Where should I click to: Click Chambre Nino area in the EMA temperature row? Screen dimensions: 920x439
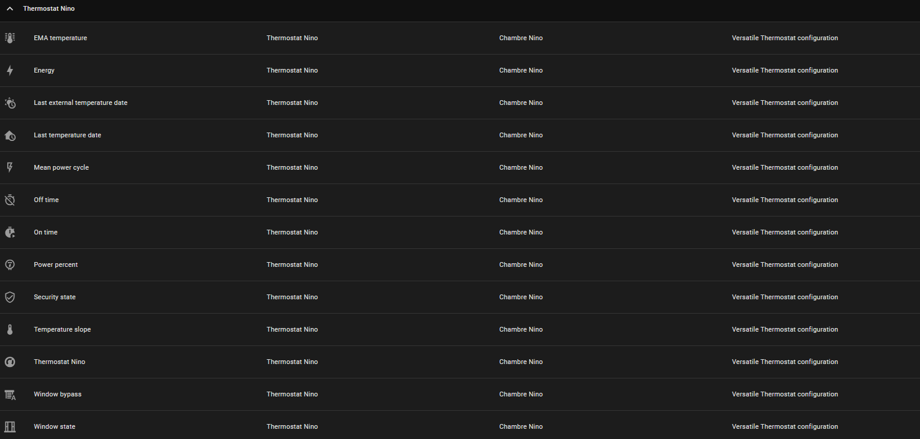[x=521, y=38]
